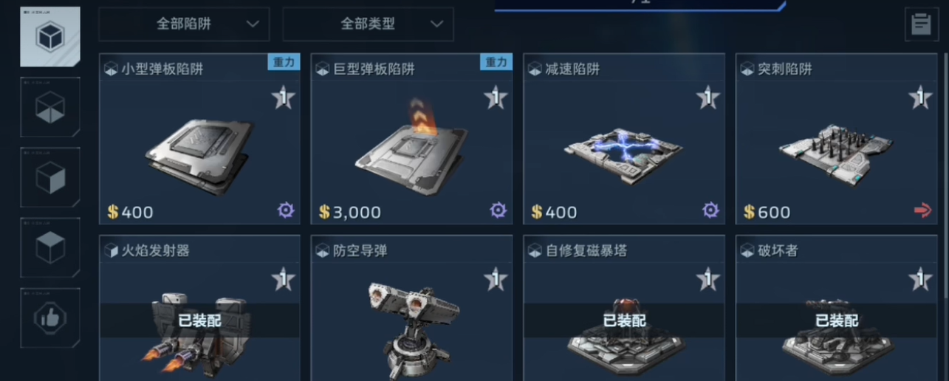Open the 全部陷阱 dropdown filter
This screenshot has width=949, height=381.
[184, 24]
